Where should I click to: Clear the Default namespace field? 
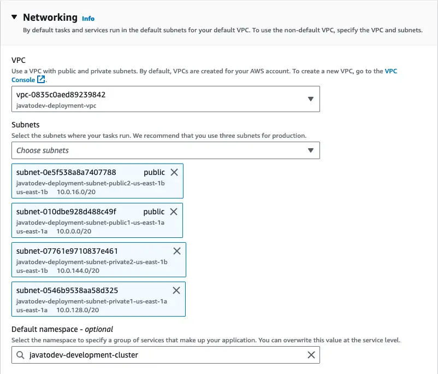coord(311,355)
